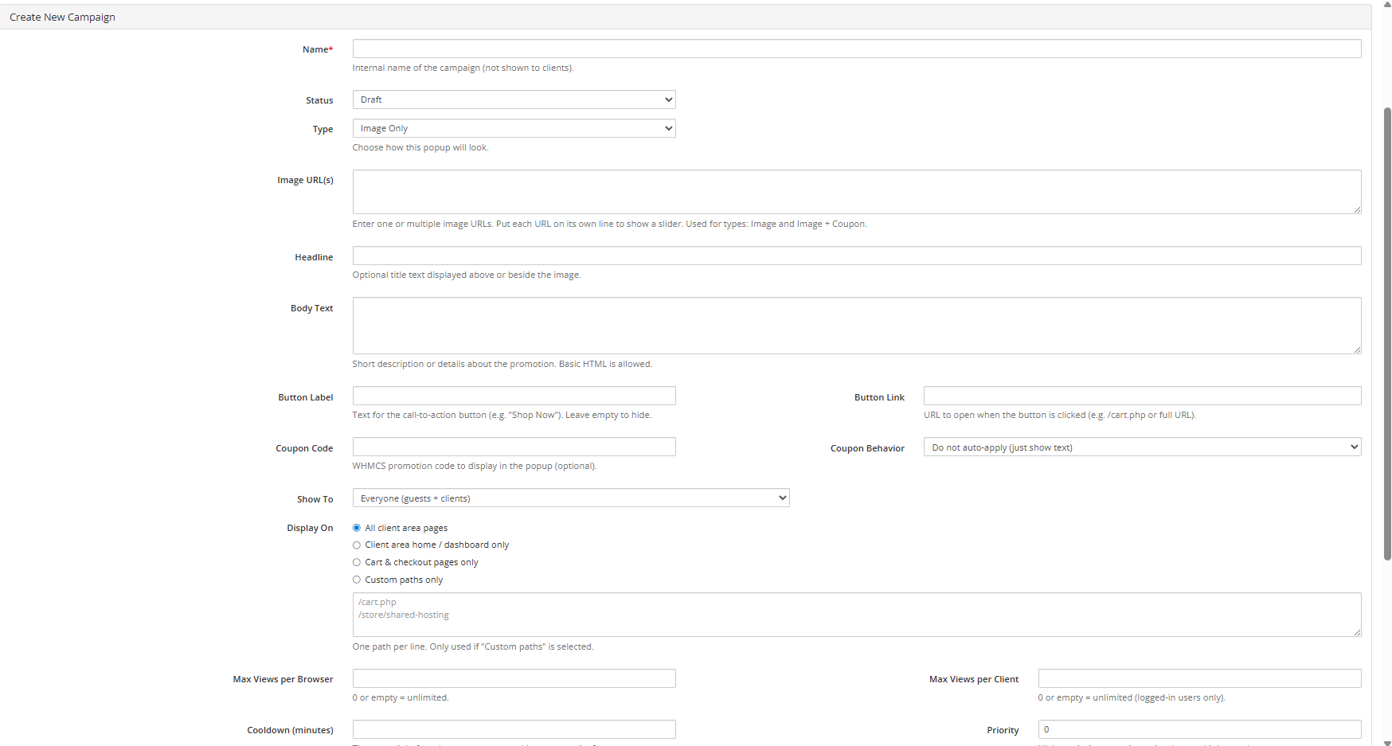Click the Button Label input box
The image size is (1392, 746).
[514, 396]
